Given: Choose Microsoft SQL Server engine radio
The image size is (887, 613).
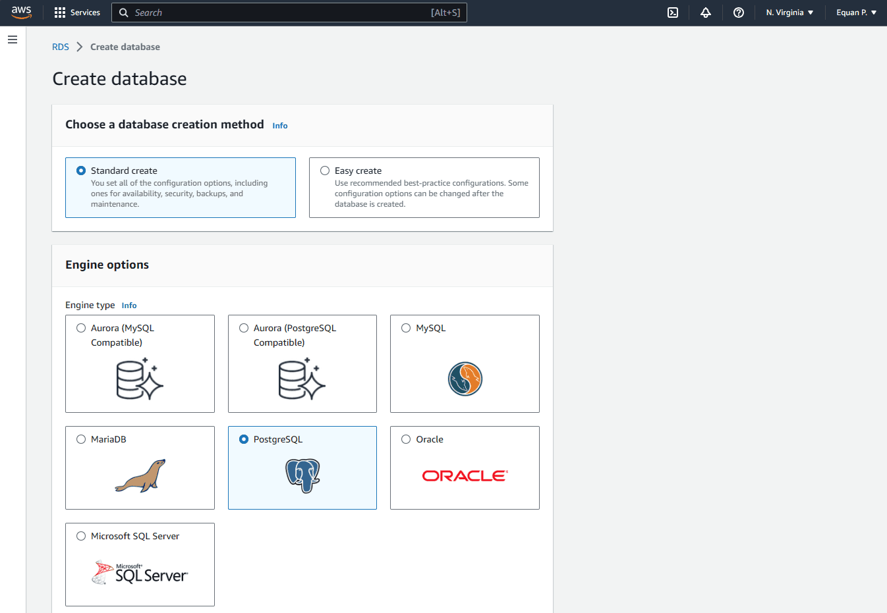Looking at the screenshot, I should pos(81,536).
